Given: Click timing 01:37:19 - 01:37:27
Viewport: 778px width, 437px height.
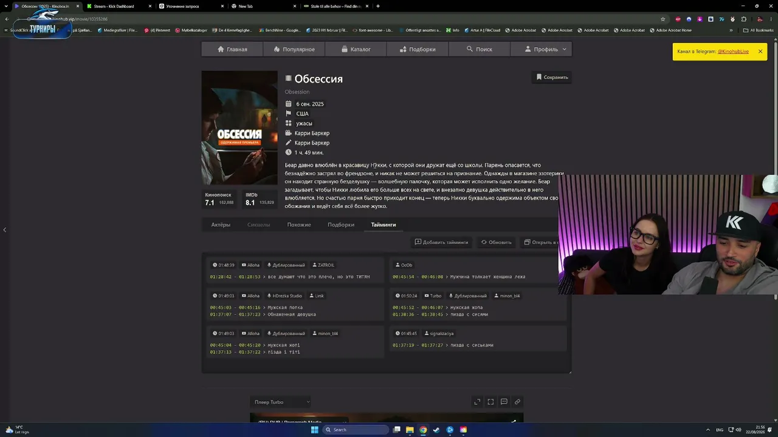Looking at the screenshot, I should click(418, 345).
